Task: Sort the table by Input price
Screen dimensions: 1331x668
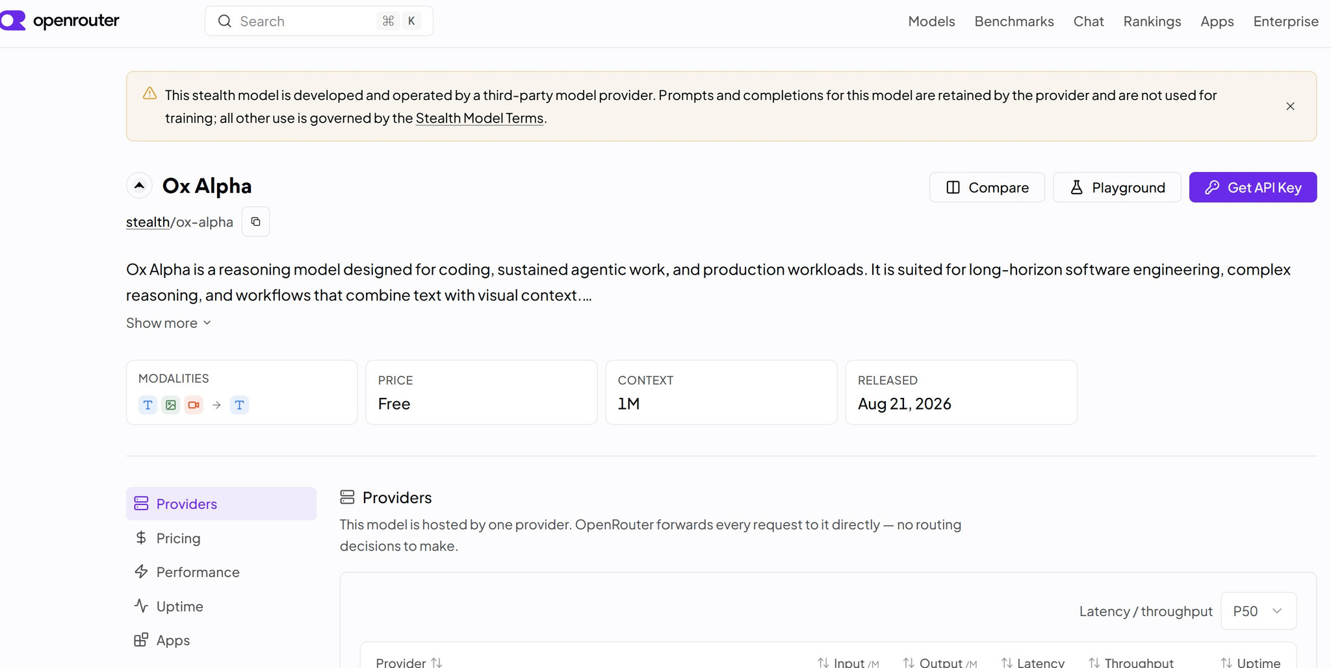Action: pos(848,662)
